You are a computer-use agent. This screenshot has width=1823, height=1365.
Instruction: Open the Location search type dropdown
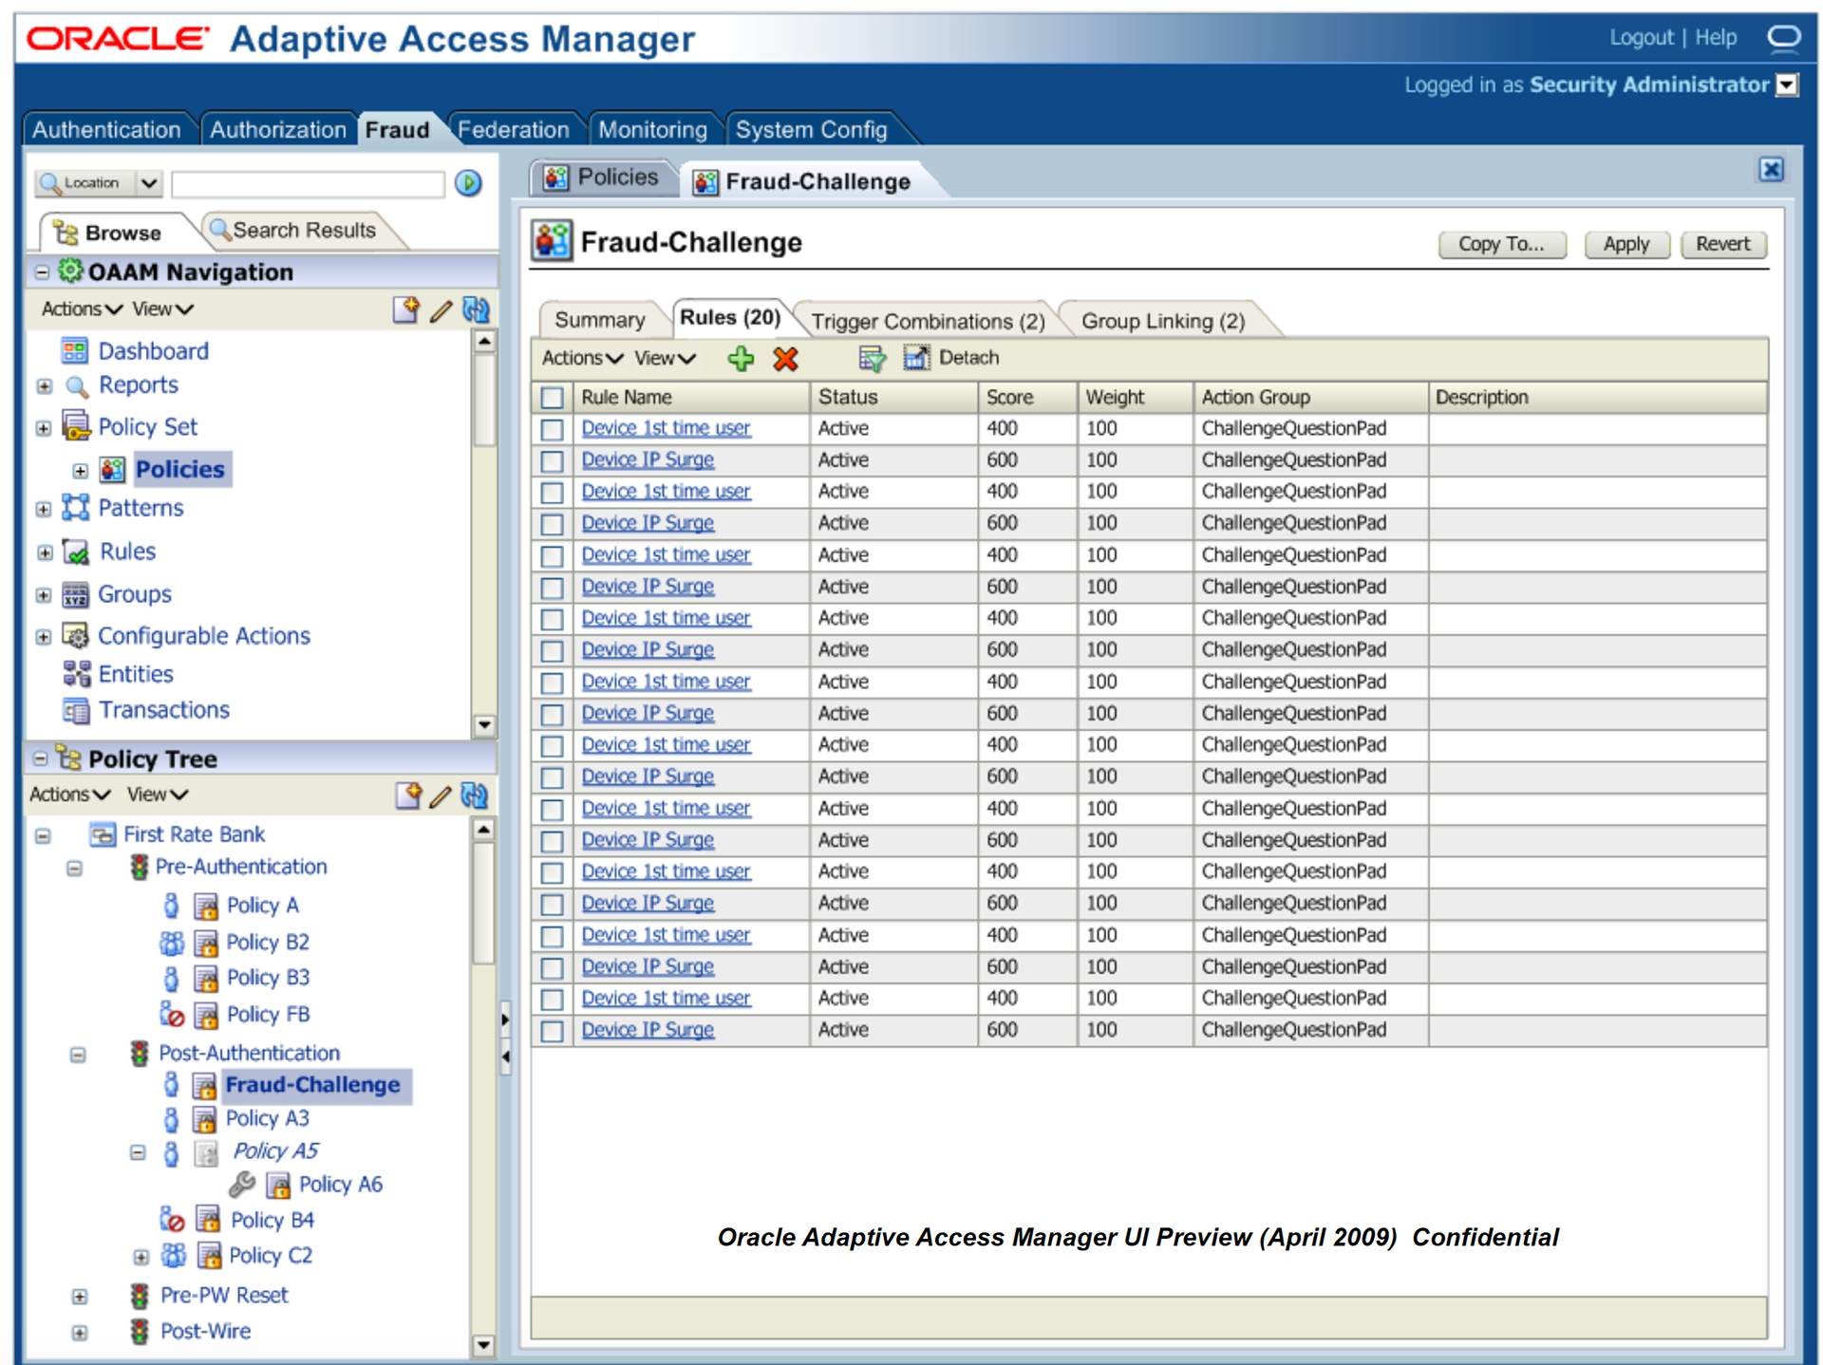coord(149,182)
